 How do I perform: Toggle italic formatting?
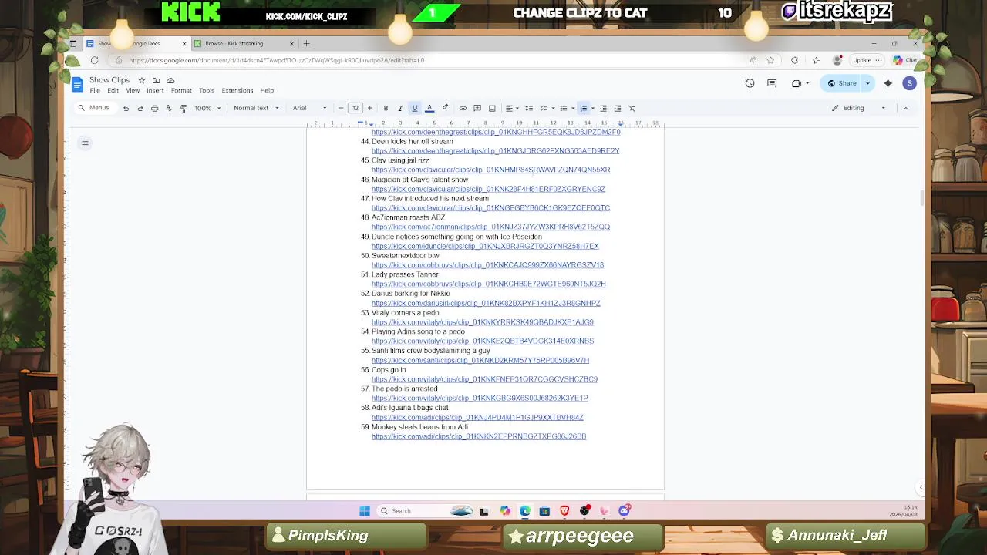pyautogui.click(x=399, y=108)
